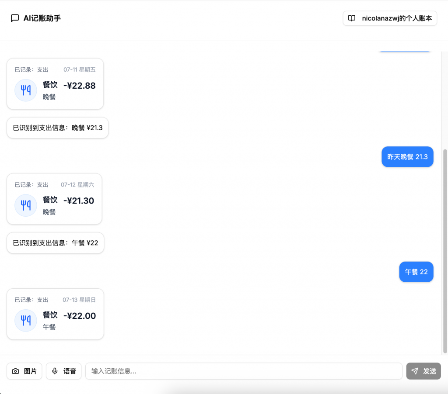
Task: Click the 输入记账信息 text field
Action: (243, 371)
